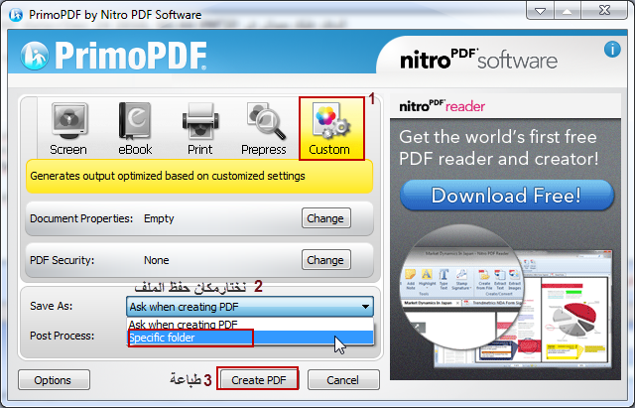
Task: Click the 'None' PDF security value
Action: pyautogui.click(x=157, y=260)
